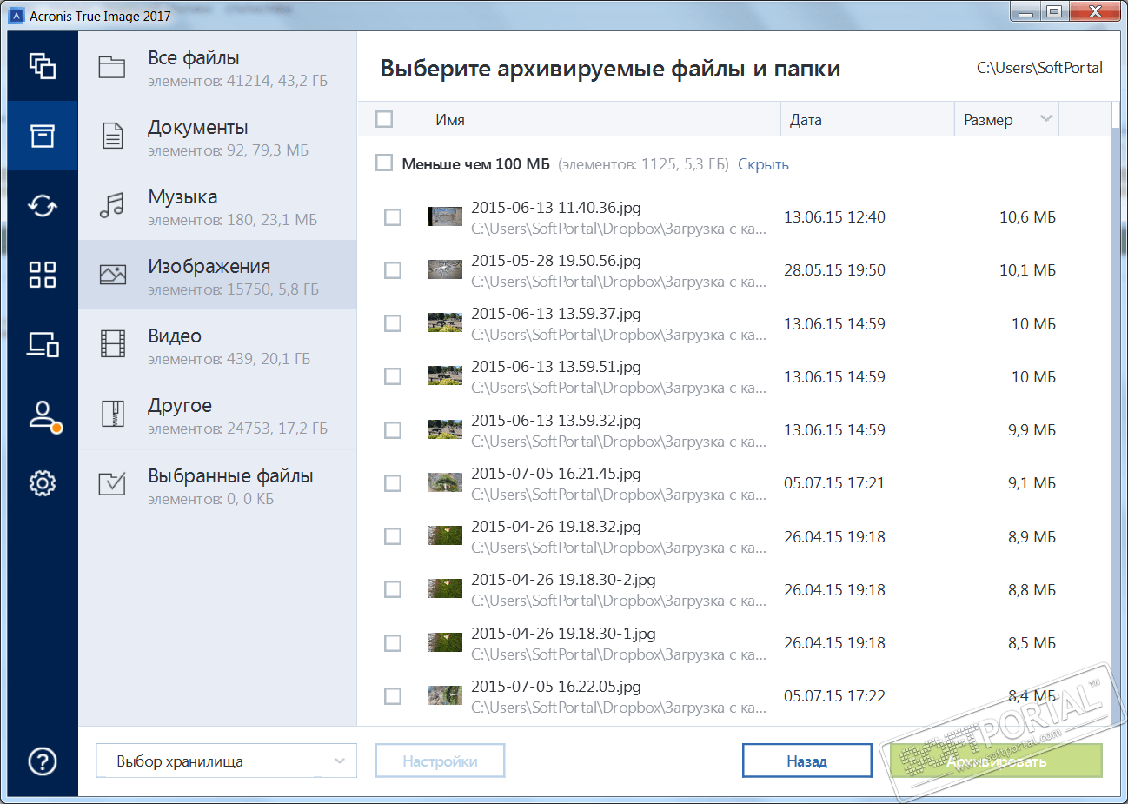The height and width of the screenshot is (804, 1128).
Task: Check the box for 2015-06-13 11.40.36.jpg
Action: 393,217
